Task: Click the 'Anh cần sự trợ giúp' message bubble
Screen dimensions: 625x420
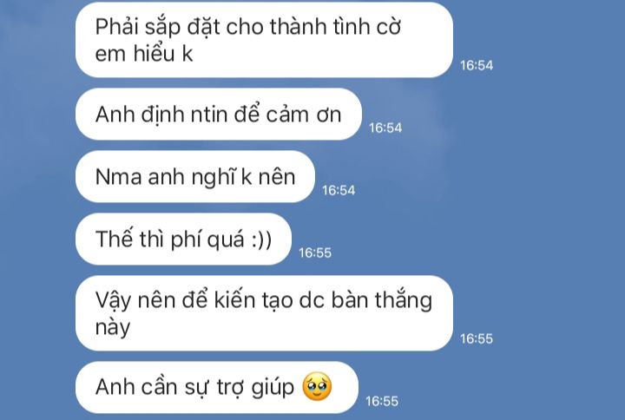Action: [x=217, y=387]
